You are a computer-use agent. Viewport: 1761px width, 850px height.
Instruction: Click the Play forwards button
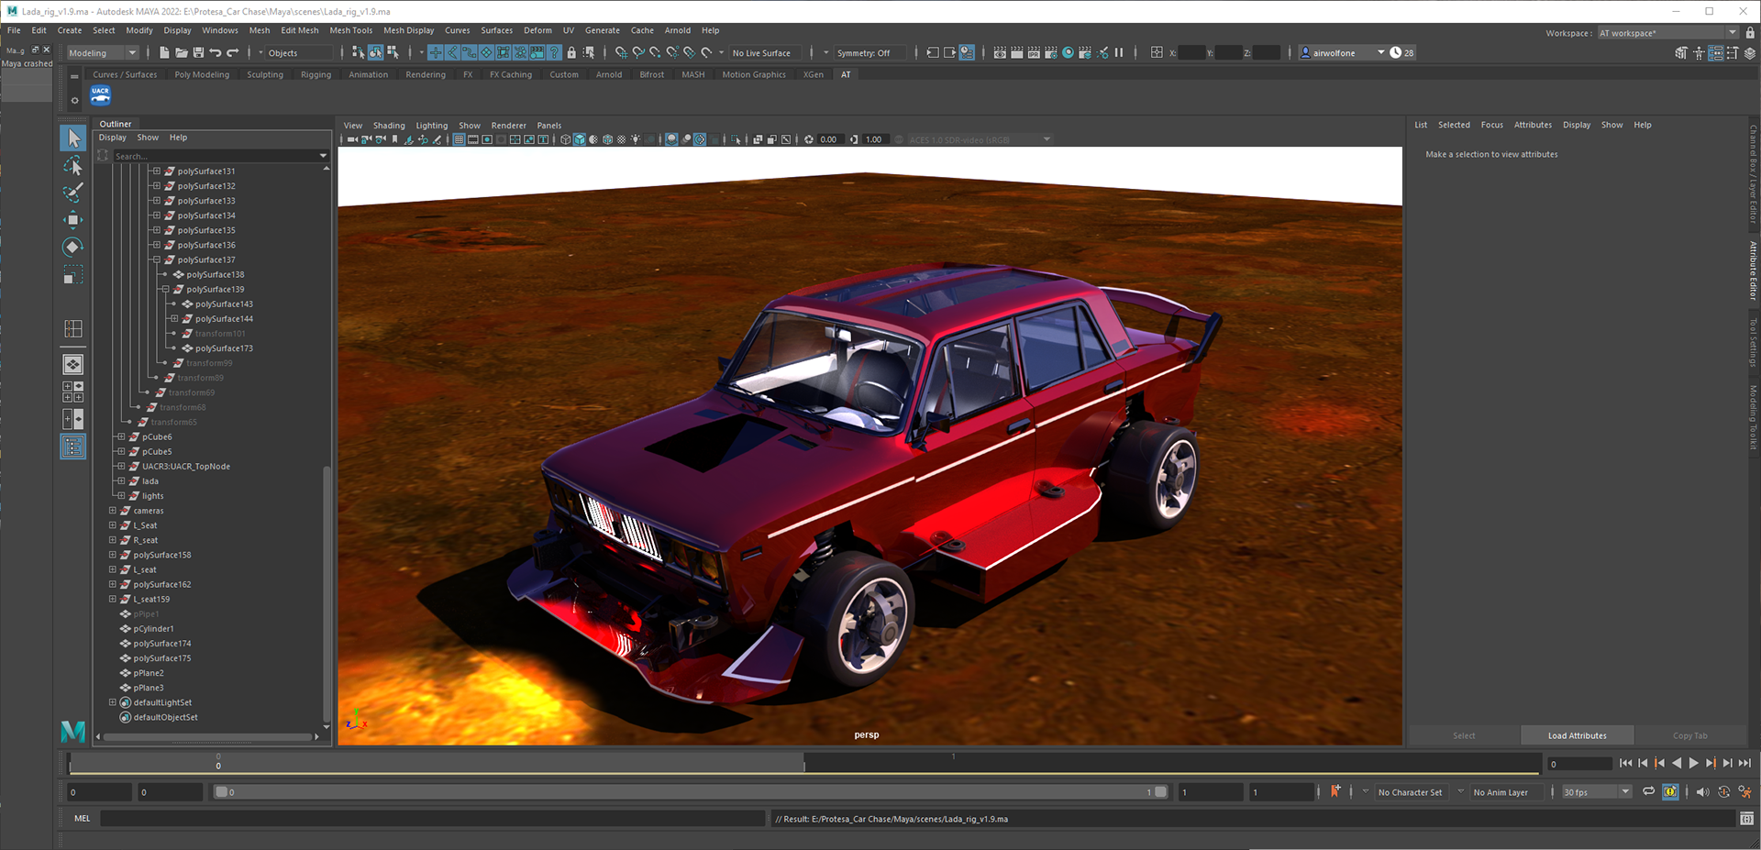click(x=1693, y=763)
